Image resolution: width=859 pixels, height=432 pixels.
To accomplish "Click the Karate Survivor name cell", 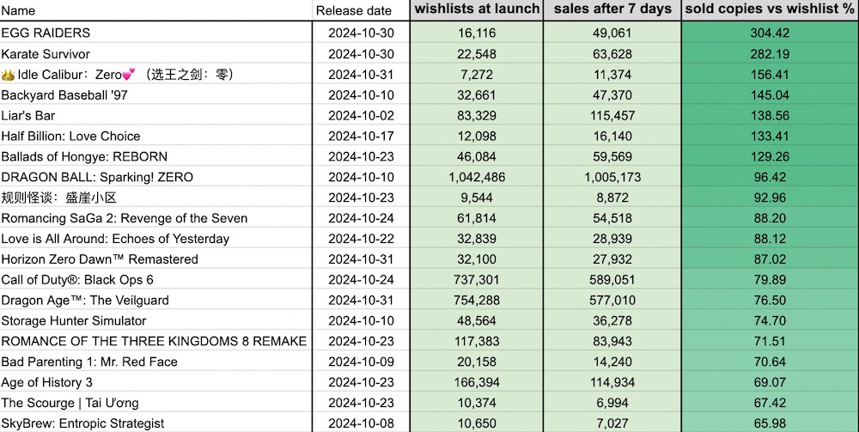I will (x=46, y=53).
